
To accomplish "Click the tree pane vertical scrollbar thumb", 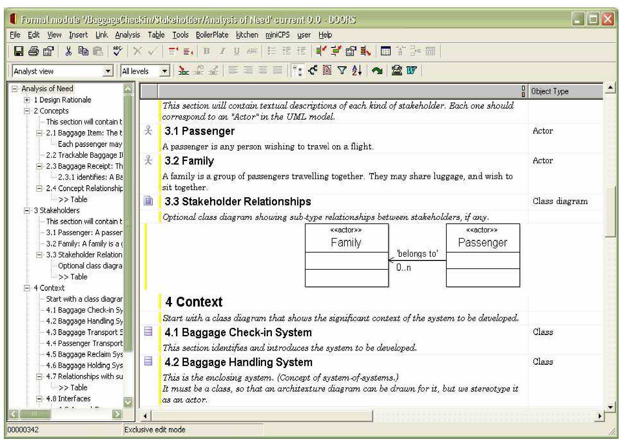I will coord(128,222).
